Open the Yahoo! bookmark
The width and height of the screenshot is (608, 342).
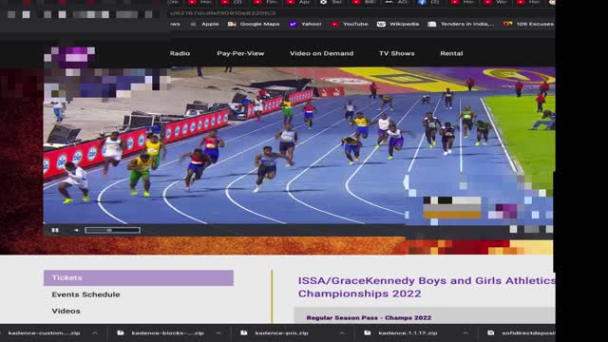306,24
